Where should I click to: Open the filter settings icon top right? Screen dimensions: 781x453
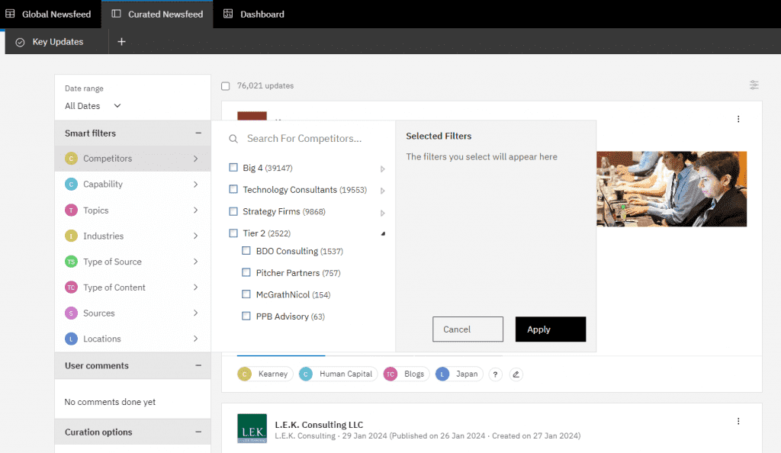[754, 85]
